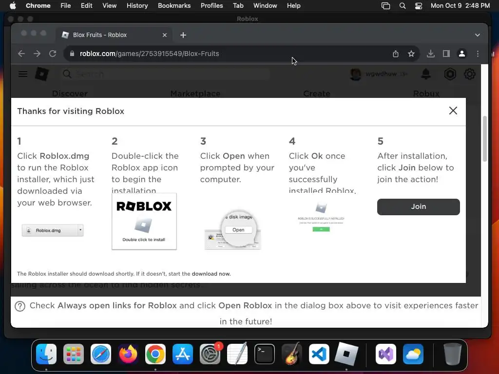Image resolution: width=499 pixels, height=374 pixels.
Task: Click the 'download now' link
Action: (x=211, y=274)
